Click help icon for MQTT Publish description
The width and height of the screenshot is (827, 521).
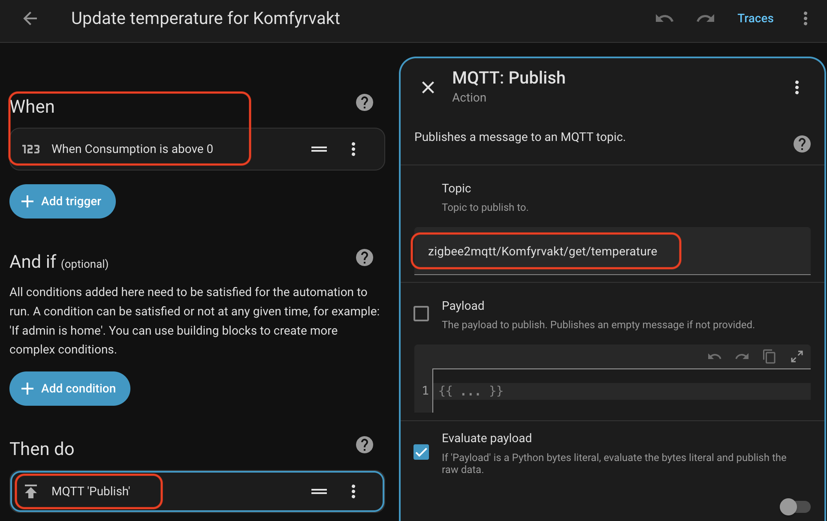(x=801, y=144)
